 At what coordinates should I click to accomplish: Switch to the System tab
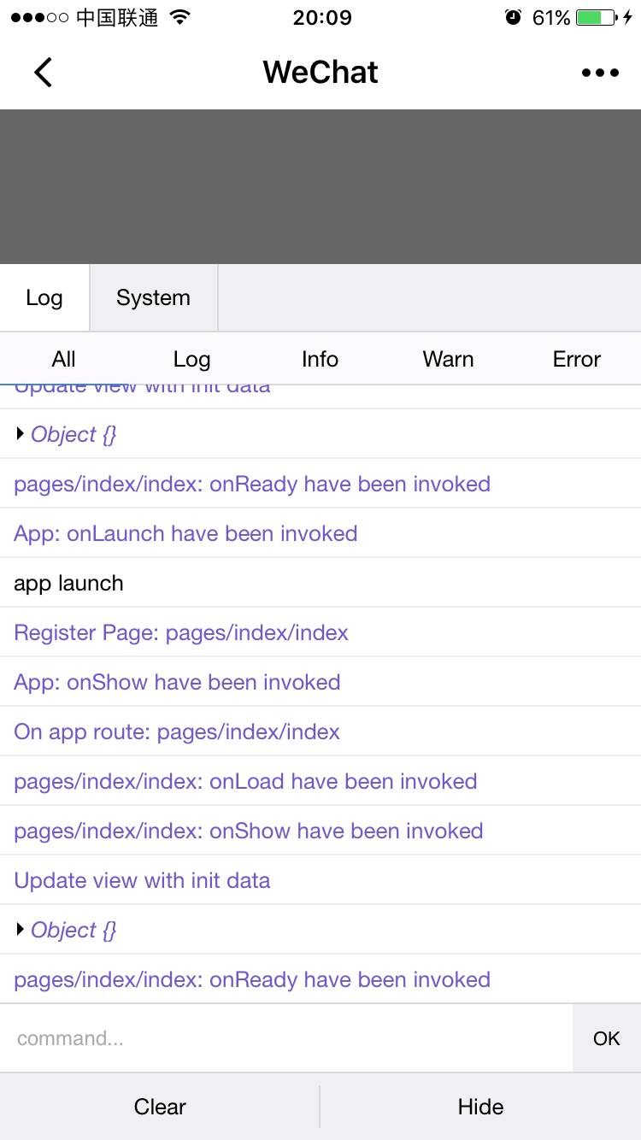point(154,297)
